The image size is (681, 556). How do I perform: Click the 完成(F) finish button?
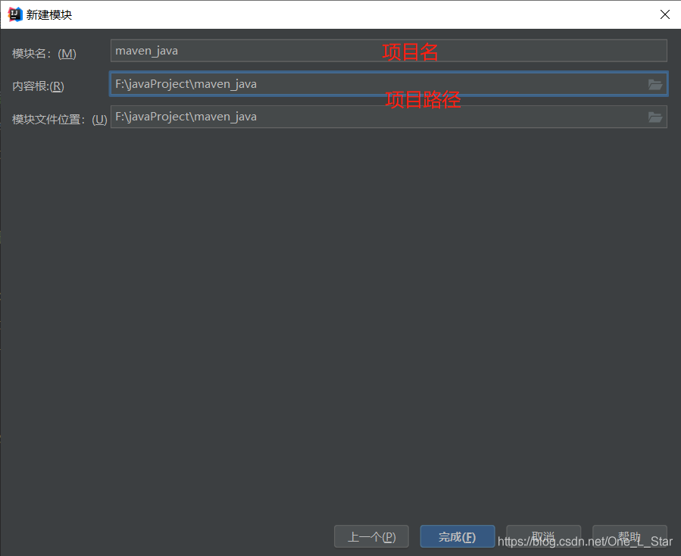coord(458,536)
